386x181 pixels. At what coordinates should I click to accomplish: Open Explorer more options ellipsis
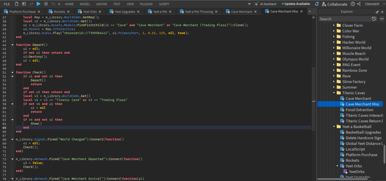coord(382,18)
